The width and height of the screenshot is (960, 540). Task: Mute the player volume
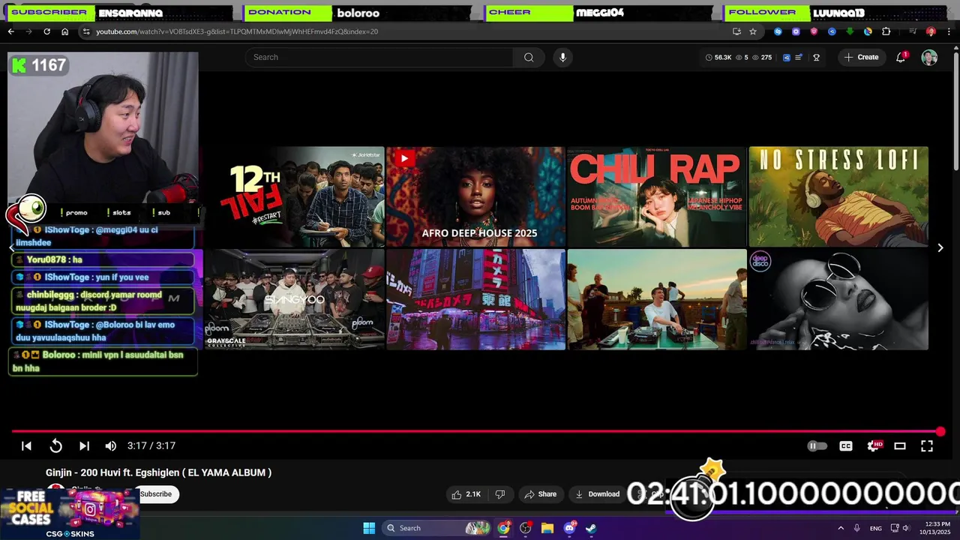(x=111, y=445)
